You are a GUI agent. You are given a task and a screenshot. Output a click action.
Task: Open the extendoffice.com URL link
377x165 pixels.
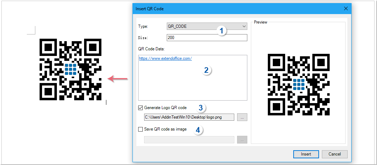165,58
